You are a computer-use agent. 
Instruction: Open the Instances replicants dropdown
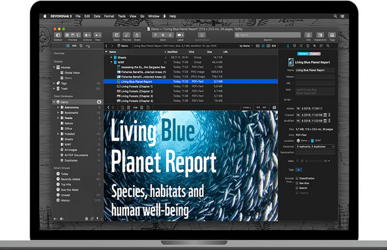(315, 146)
